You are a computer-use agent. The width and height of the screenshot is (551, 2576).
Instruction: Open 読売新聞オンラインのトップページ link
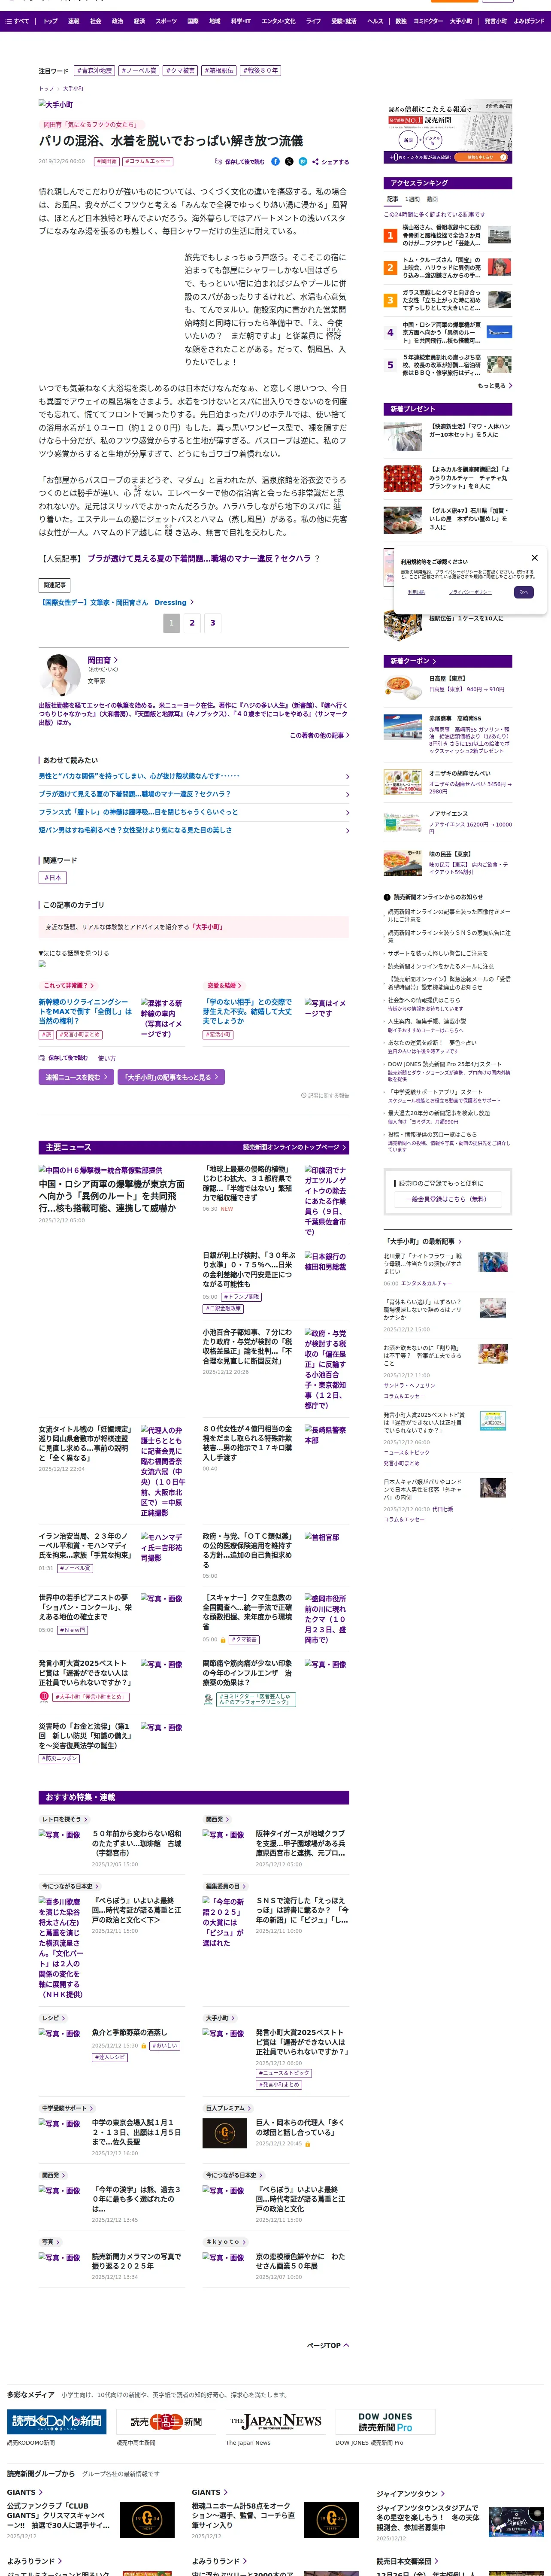click(x=294, y=1147)
